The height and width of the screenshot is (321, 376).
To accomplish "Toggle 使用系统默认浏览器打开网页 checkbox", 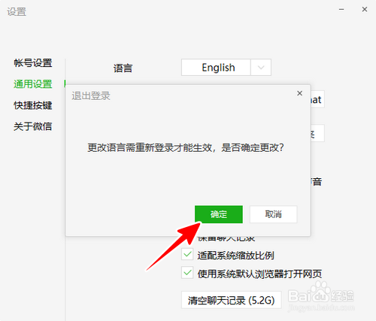I will coord(187,273).
